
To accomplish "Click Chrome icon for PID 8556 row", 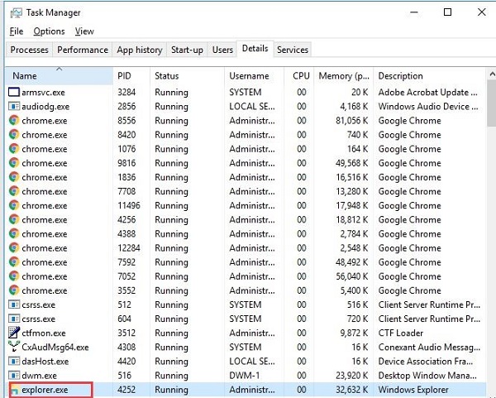I will (13, 120).
